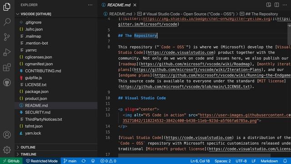Open Explorer views and more actions menu
291x164 pixels.
[x=90, y=5]
